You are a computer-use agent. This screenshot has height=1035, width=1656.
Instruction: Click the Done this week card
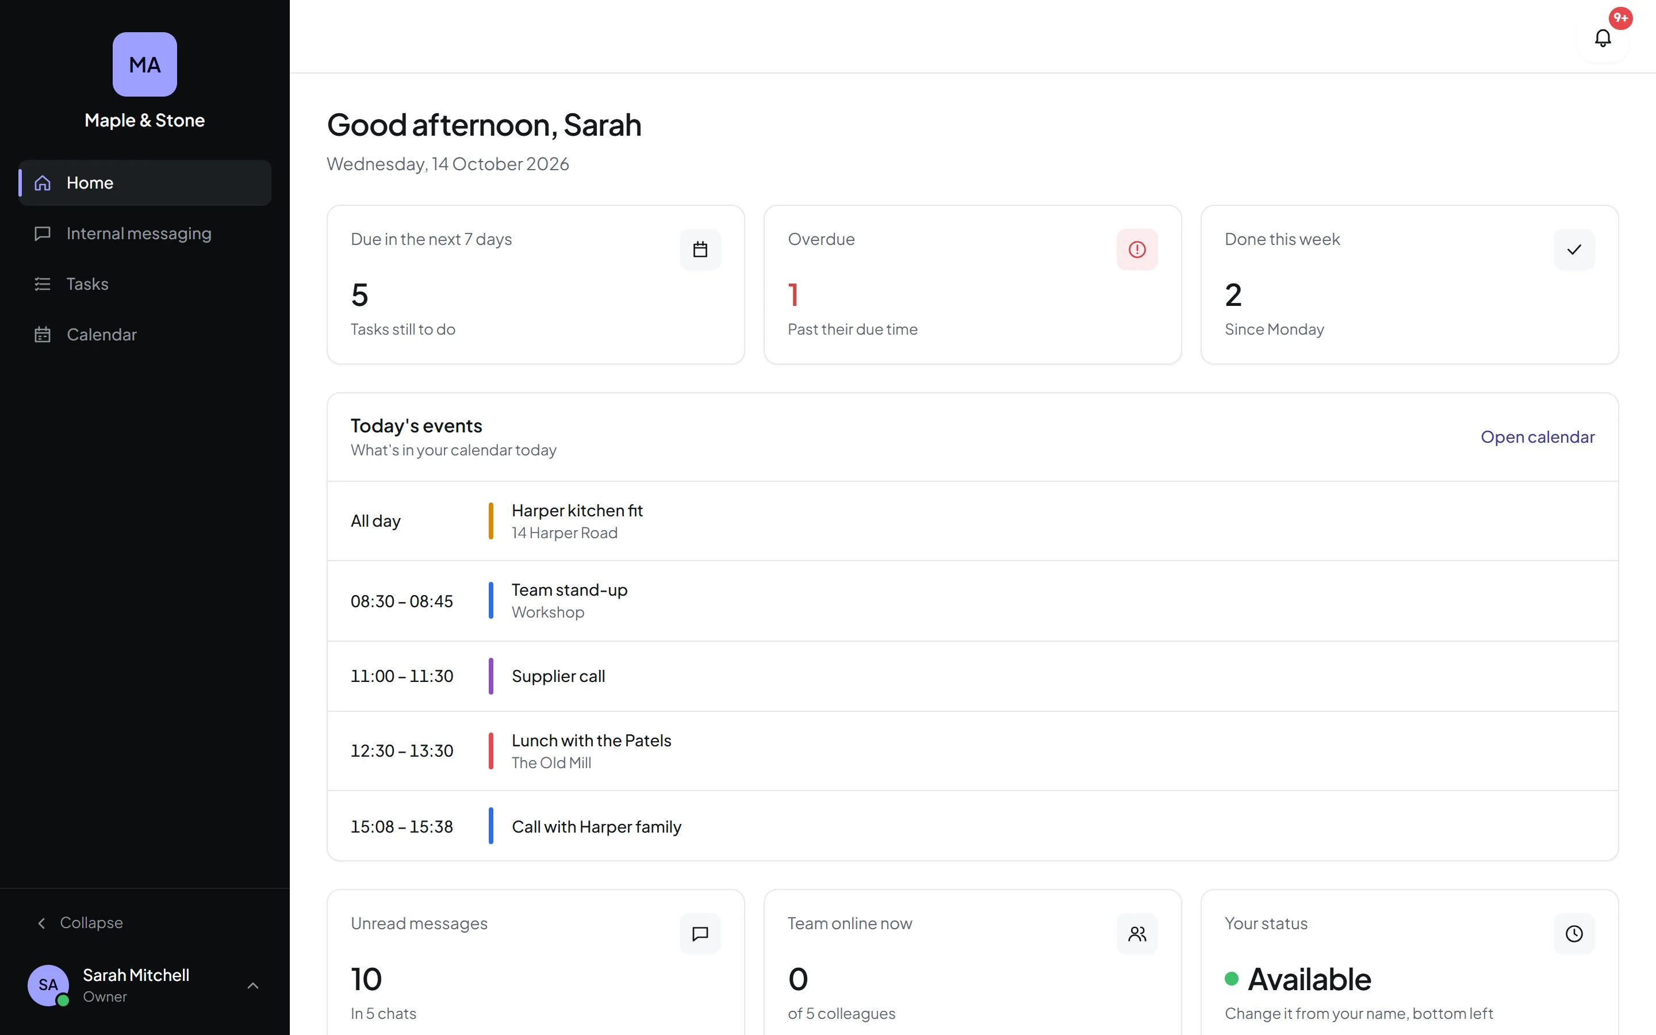(x=1409, y=285)
